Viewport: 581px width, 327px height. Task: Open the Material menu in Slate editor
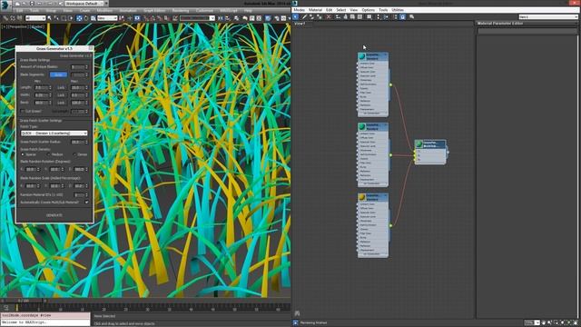[x=315, y=10]
